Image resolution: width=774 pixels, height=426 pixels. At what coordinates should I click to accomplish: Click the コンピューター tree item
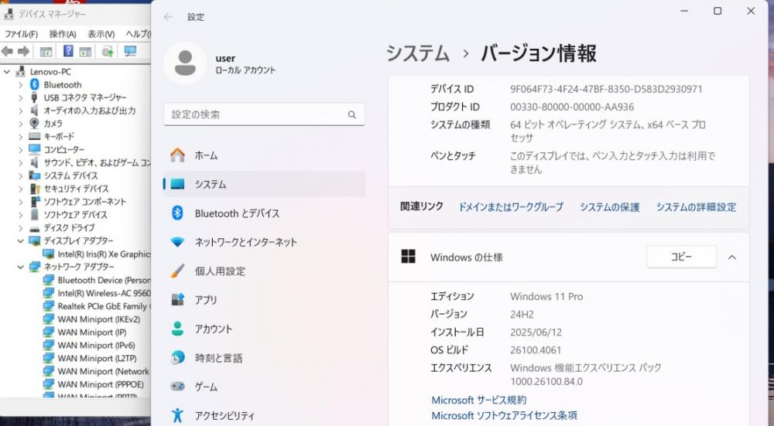pyautogui.click(x=63, y=149)
